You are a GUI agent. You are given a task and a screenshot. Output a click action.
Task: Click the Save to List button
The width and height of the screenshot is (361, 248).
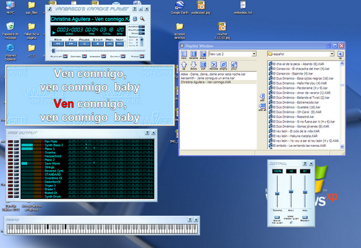coord(277,217)
